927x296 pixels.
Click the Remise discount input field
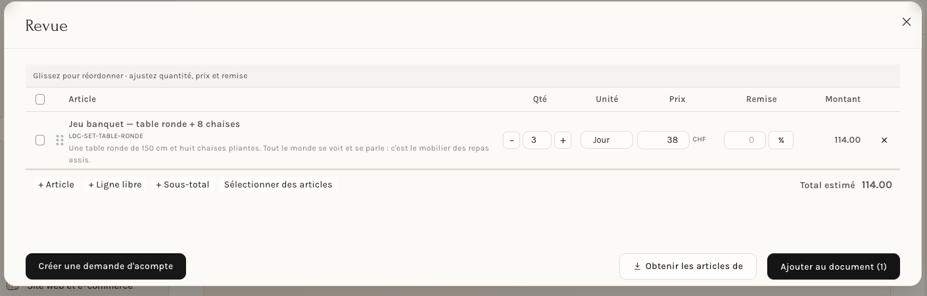tap(745, 140)
